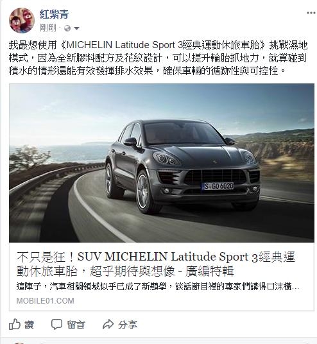317x344 pixels.
Task: Click the 讚 like label
Action: 30,325
